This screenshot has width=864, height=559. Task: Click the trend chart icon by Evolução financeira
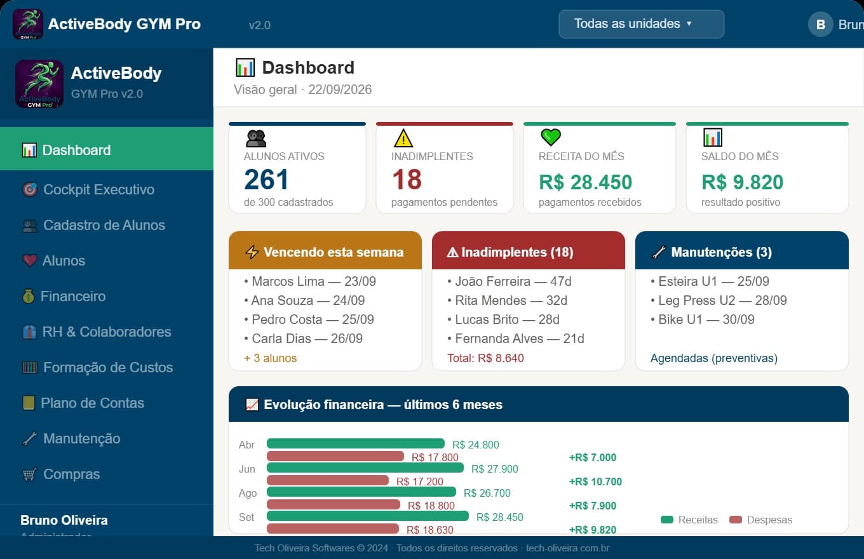pos(252,405)
